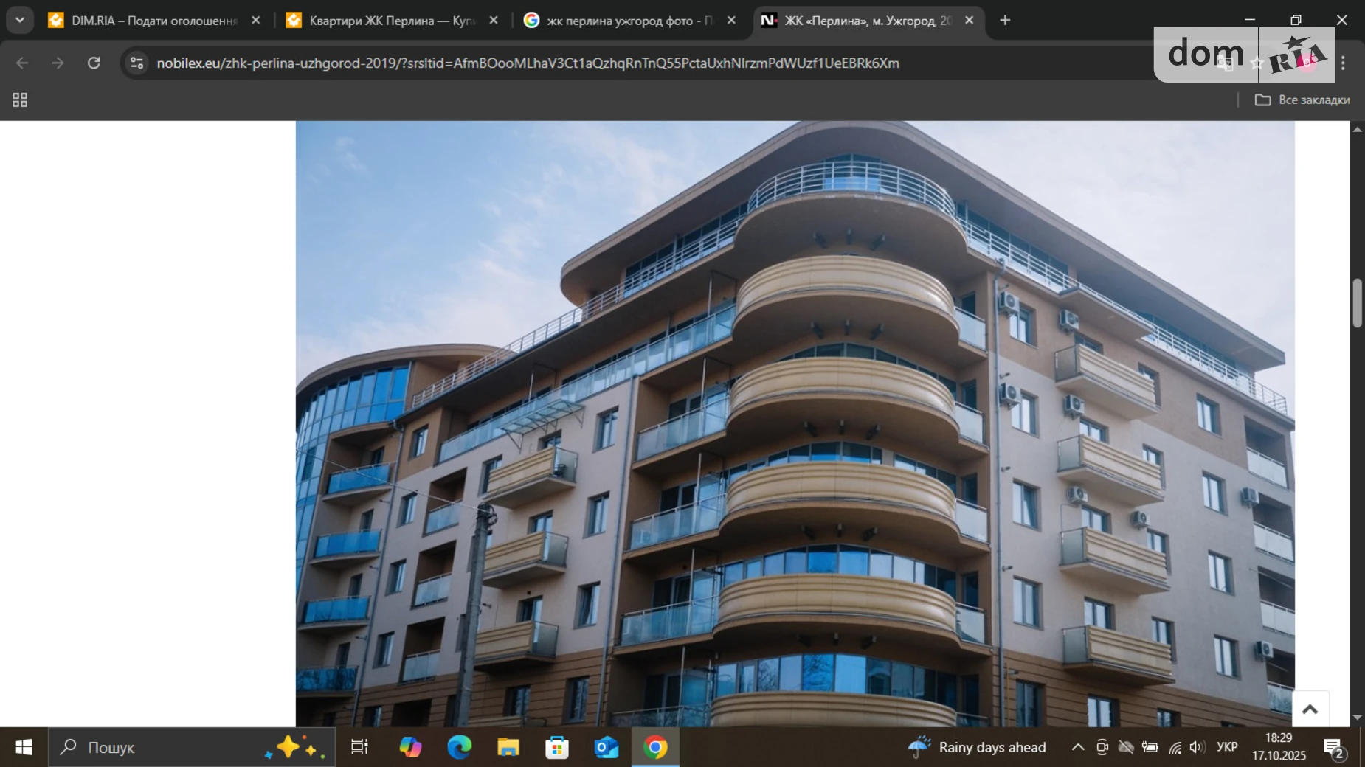Expand hidden system tray icons

(1077, 747)
